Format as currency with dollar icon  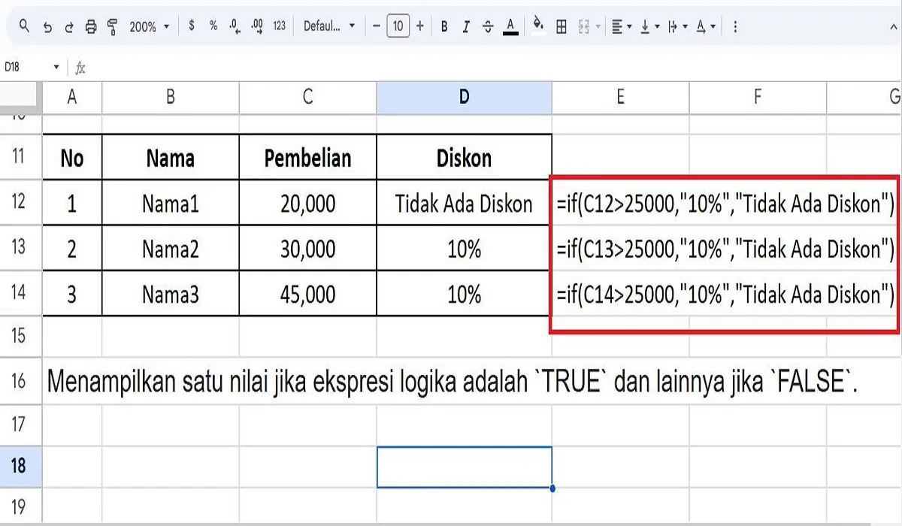click(192, 26)
